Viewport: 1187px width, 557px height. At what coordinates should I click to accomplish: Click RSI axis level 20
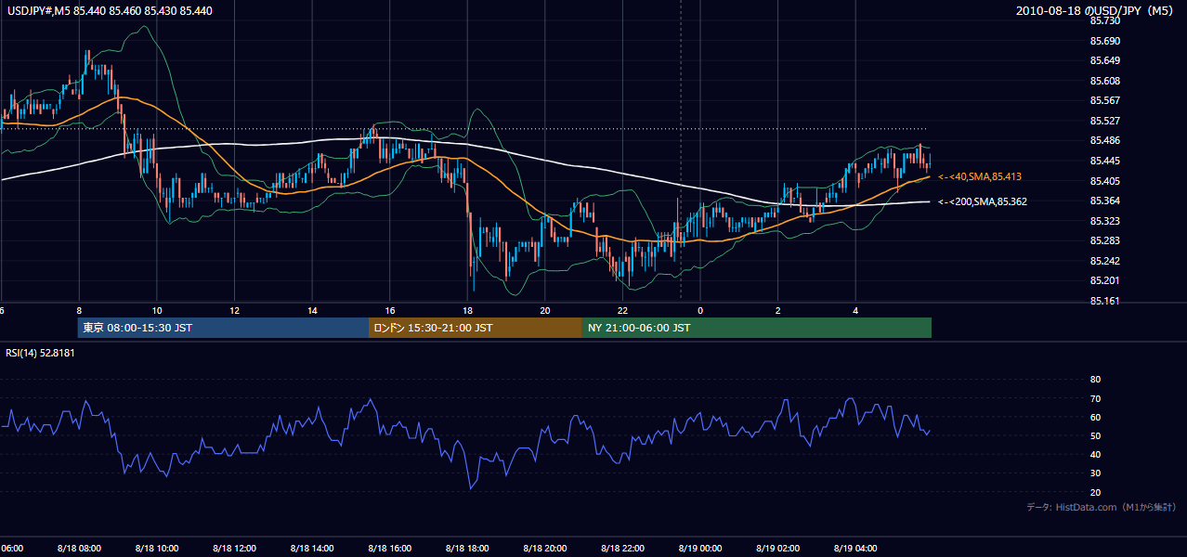1095,492
